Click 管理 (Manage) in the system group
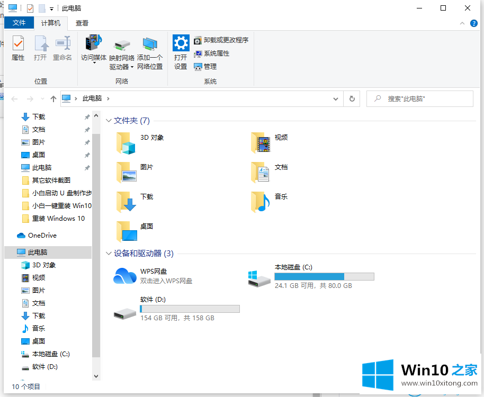 pos(205,67)
